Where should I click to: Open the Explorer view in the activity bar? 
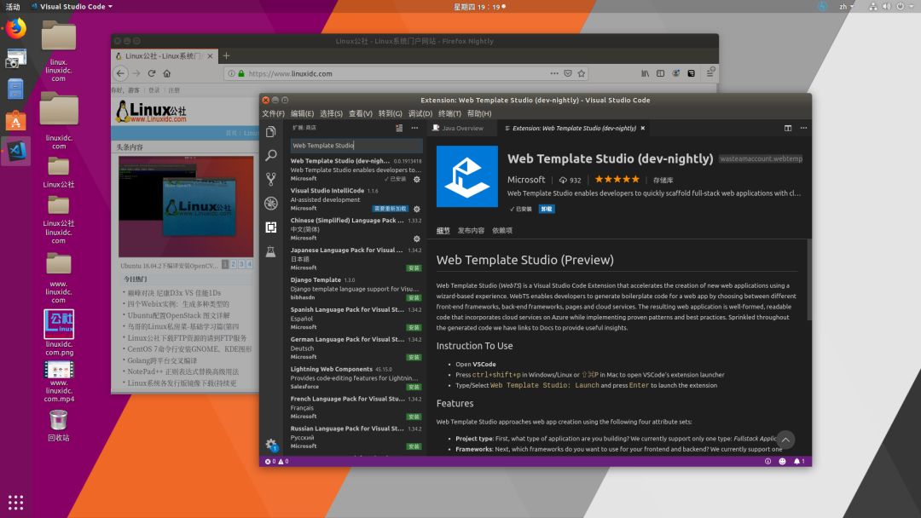(273, 132)
